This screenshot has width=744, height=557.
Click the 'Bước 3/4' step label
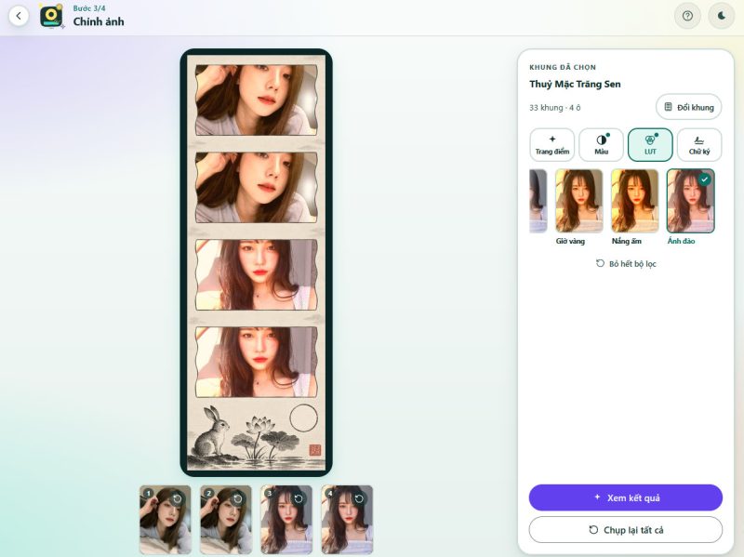point(89,8)
